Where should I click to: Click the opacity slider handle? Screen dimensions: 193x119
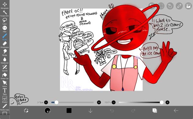tap(162, 102)
